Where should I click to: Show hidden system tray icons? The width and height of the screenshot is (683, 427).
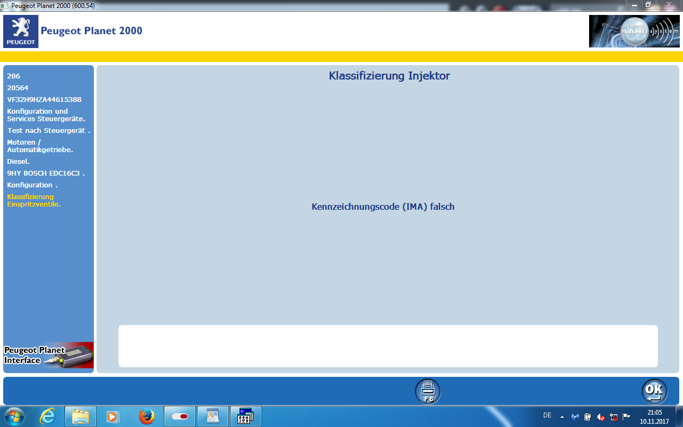562,416
